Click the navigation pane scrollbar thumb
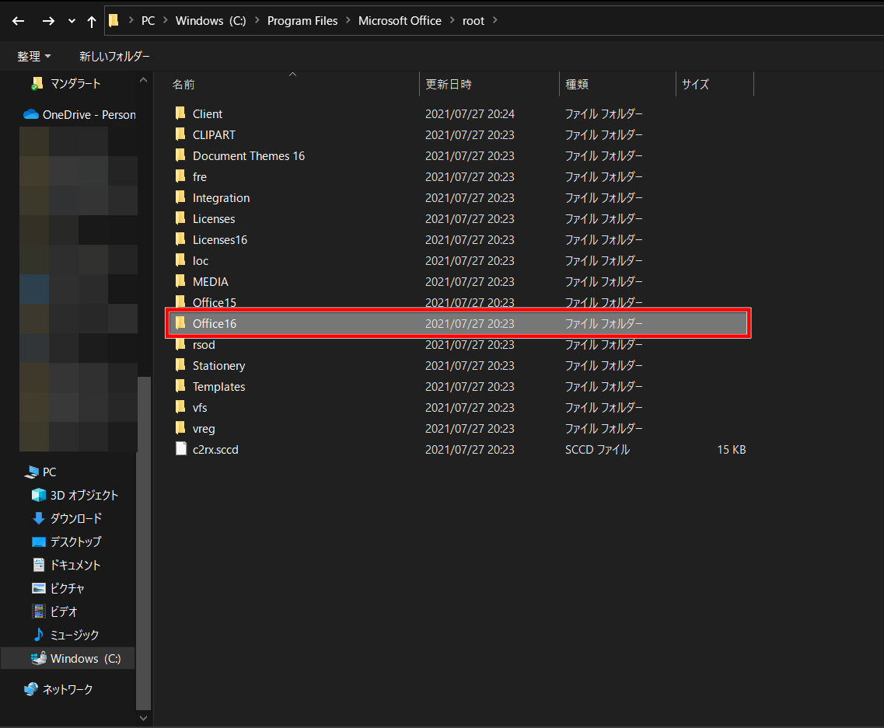 pyautogui.click(x=144, y=542)
